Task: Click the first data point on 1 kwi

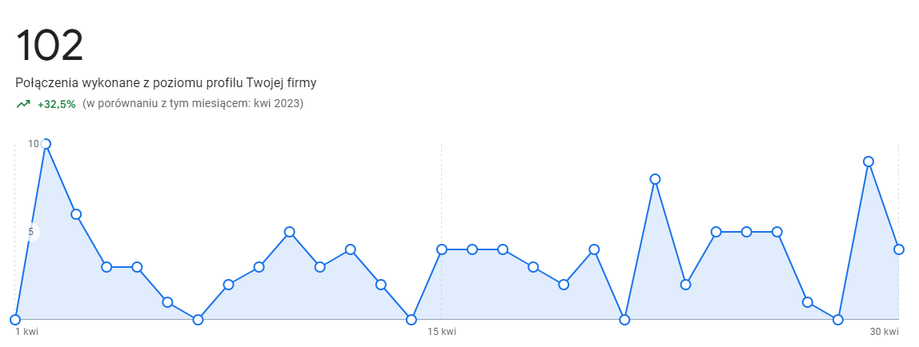Action: 15,320
